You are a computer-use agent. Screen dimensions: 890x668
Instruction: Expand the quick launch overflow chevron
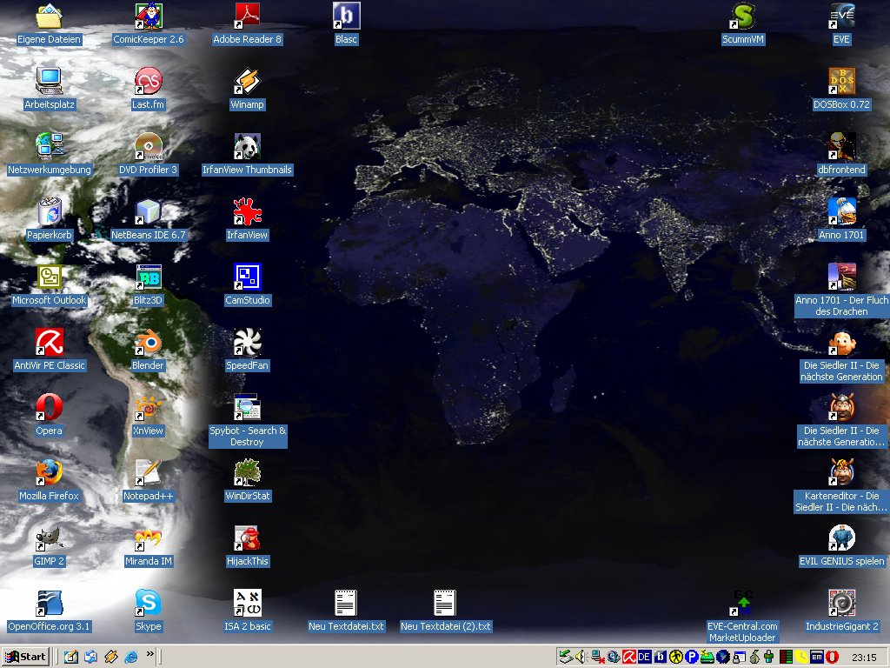[x=149, y=654]
